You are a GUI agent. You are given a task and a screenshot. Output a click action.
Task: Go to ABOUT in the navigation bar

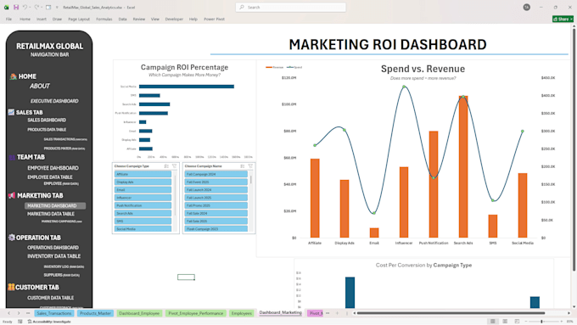pos(39,86)
